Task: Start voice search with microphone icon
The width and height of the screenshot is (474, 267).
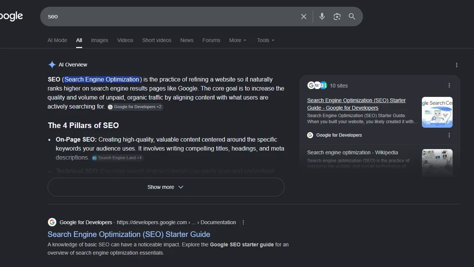Action: click(322, 17)
